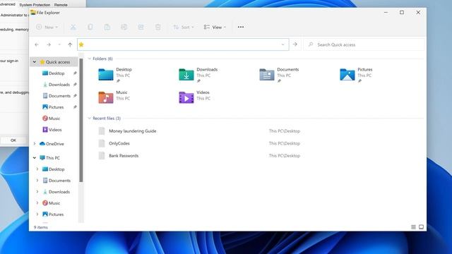This screenshot has width=452, height=254.
Task: Go up one folder level
Action: 70,44
